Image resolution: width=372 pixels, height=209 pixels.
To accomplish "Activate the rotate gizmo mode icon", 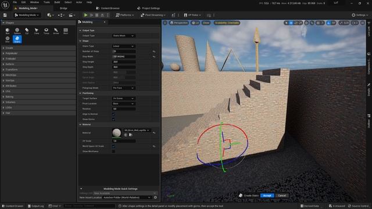I will 296,23.
